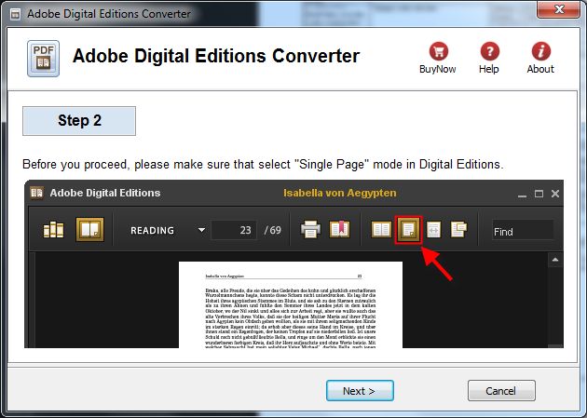Click the Single Page mode instruction text
This screenshot has height=418, width=587.
click(x=263, y=165)
